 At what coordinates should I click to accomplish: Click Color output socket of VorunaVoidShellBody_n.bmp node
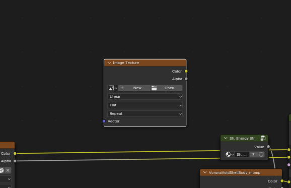point(282,181)
